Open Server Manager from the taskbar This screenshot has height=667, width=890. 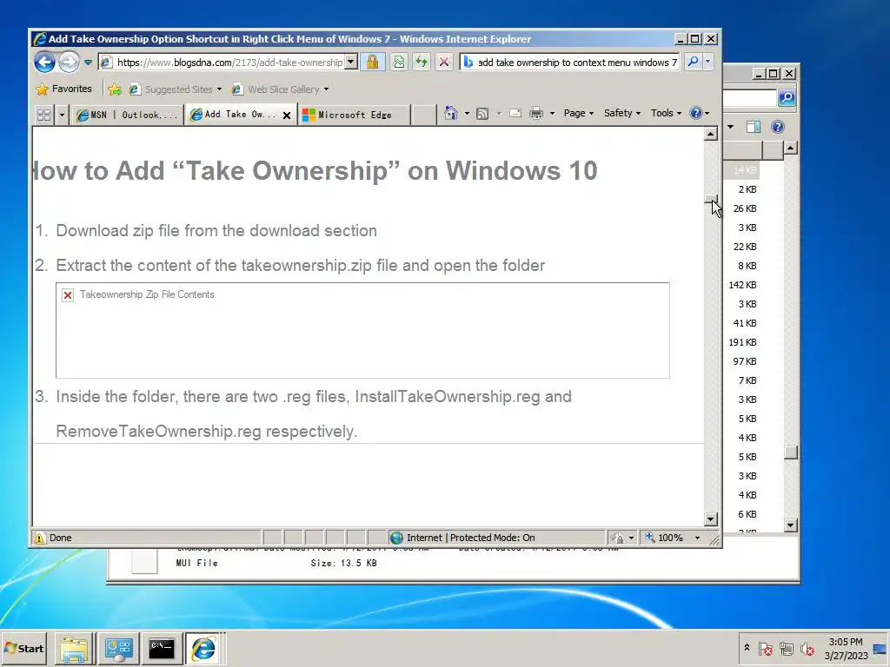(118, 648)
